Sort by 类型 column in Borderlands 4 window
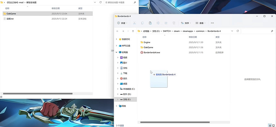 click(217, 37)
